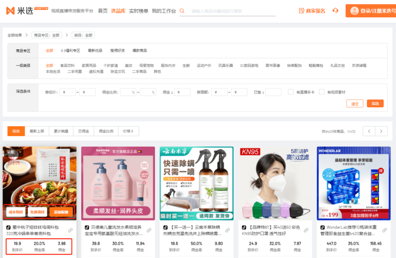This screenshot has width=396, height=258.
Task: Click 成本购样 on hotpot product
Action: click(16, 212)
